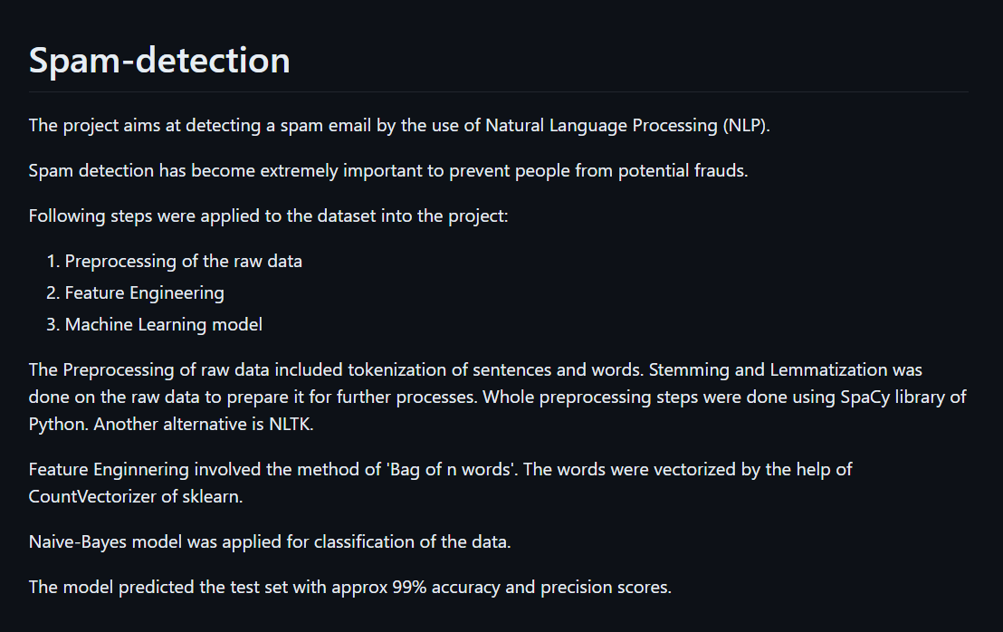
Task: Select list item Preprocessing of the raw data
Action: pos(183,262)
